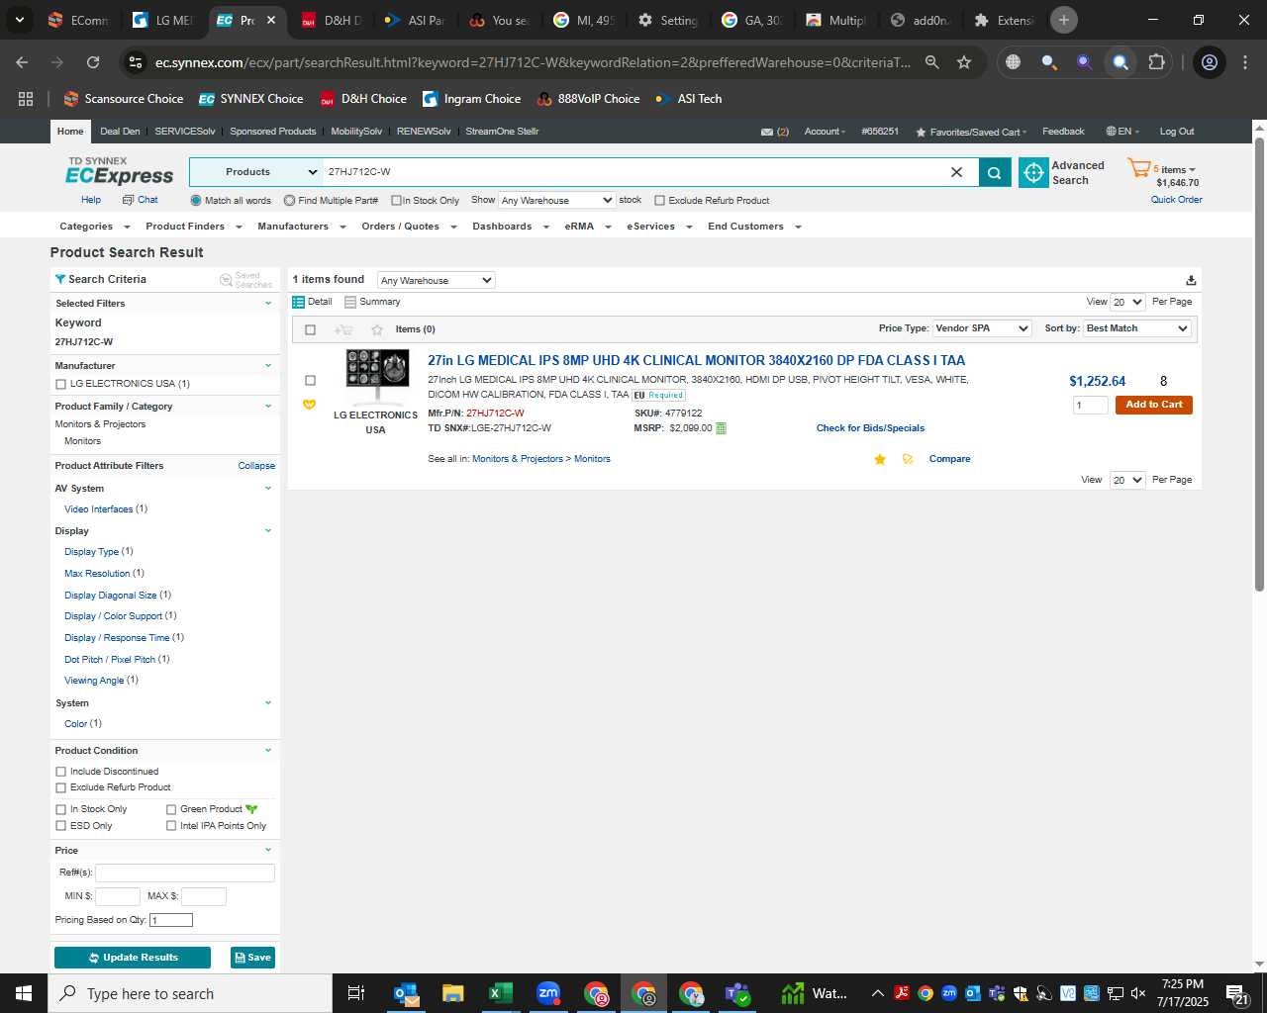Screen dimensions: 1267x1013
Task: Click the product quantity input box
Action: pos(1090,405)
